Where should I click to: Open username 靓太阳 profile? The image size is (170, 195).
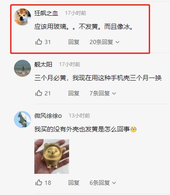click(x=43, y=64)
